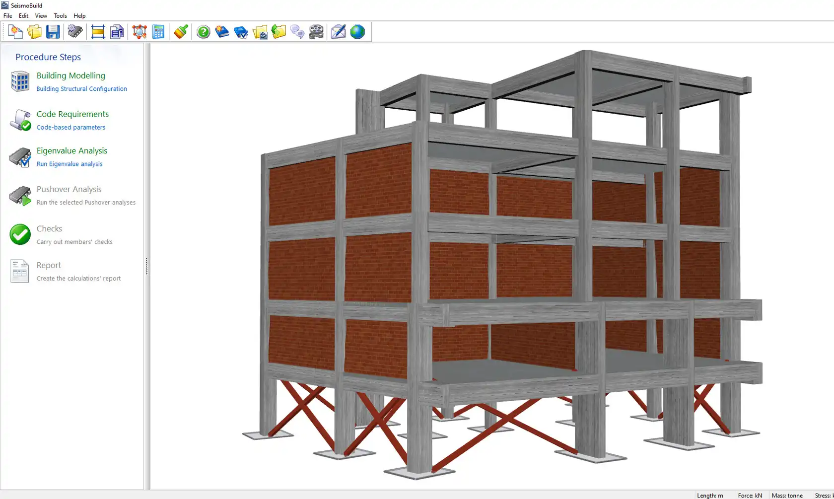Open the 3D model viewer

[139, 31]
